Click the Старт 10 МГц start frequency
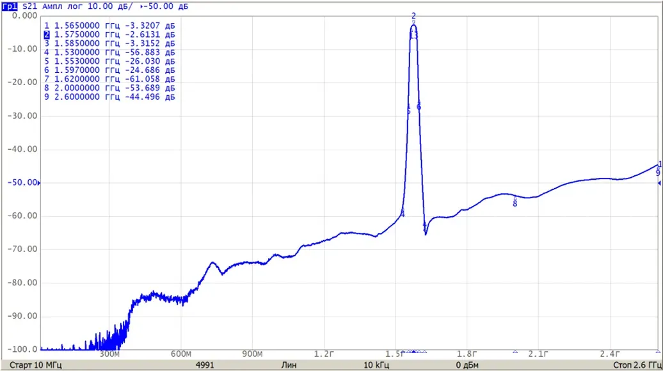The image size is (663, 371). [36, 365]
